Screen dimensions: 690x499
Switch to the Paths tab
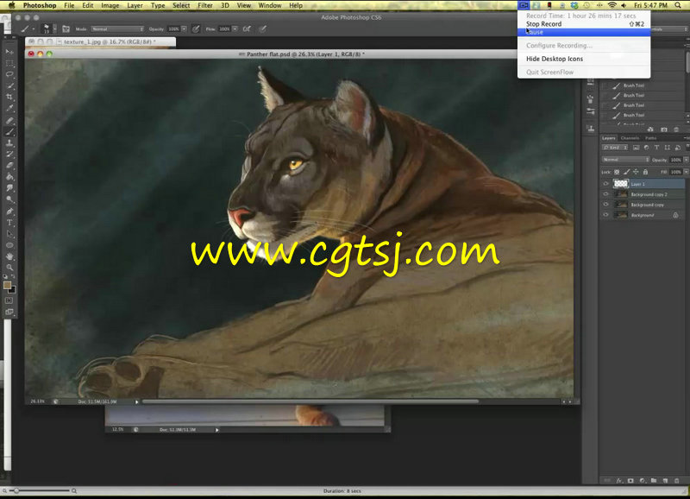click(x=651, y=138)
